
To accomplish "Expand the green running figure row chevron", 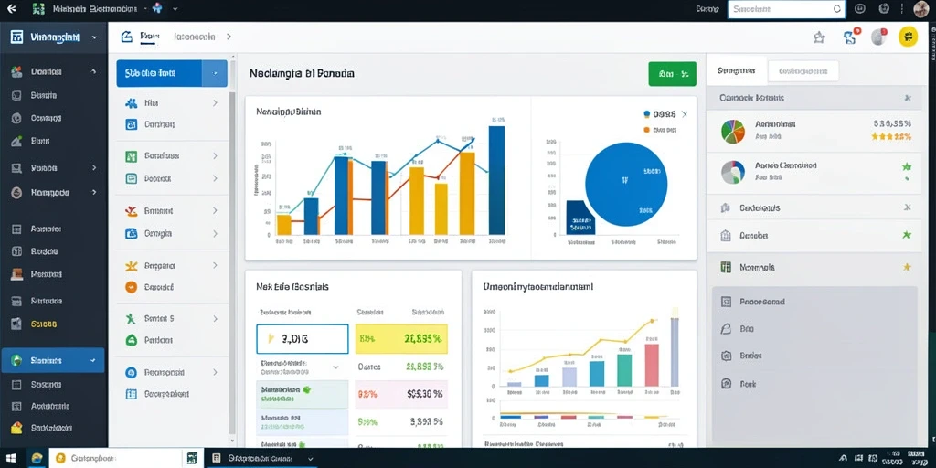I will point(215,319).
